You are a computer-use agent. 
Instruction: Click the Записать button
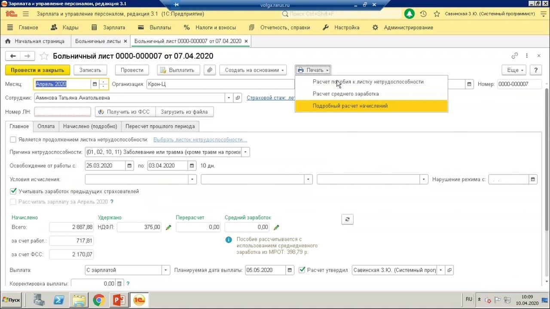pyautogui.click(x=90, y=70)
